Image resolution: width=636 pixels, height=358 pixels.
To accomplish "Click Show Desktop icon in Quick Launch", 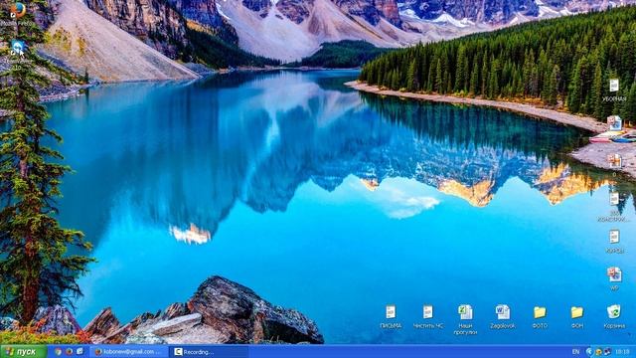I will tap(79, 351).
